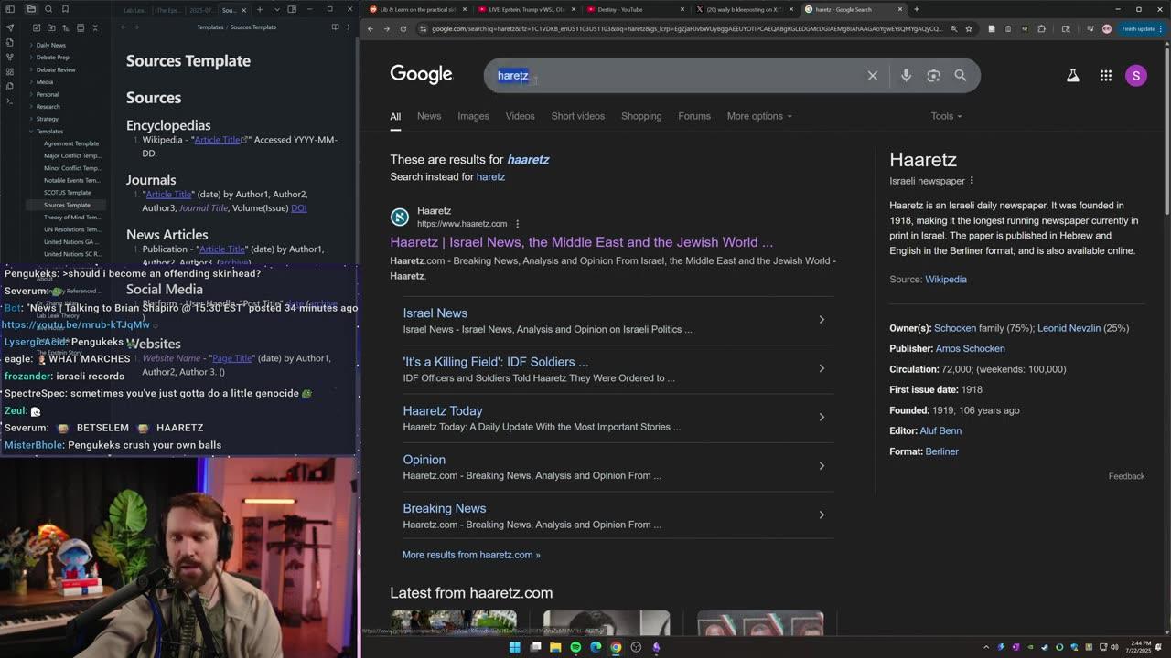Toggle Obsidian reading view book icon
The width and height of the screenshot is (1171, 658).
click(x=335, y=27)
